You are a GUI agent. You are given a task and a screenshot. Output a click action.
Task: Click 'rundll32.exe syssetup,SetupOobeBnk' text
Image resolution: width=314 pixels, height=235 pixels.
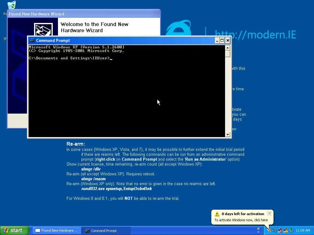coord(117,188)
